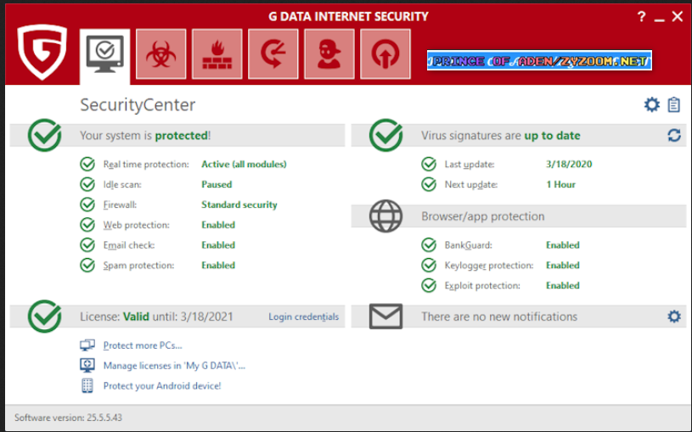Viewport: 692px width, 432px height.
Task: Click checkmark icon next to Idle scan
Action: click(x=87, y=184)
